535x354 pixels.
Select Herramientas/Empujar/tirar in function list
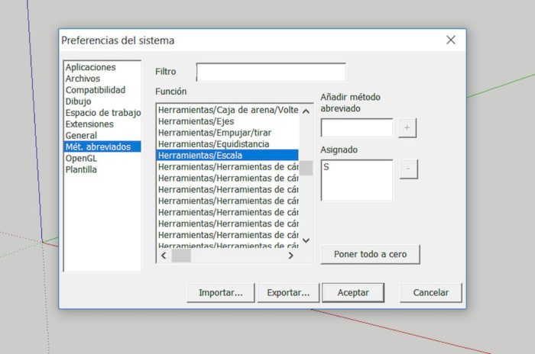coord(214,133)
